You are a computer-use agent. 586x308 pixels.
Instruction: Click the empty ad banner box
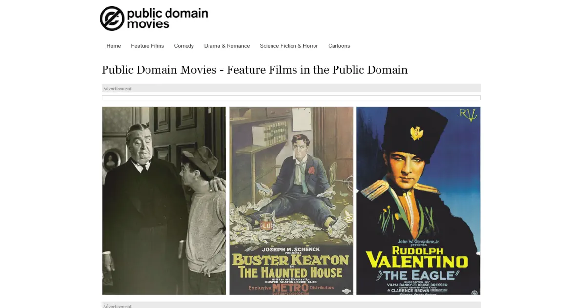[291, 98]
